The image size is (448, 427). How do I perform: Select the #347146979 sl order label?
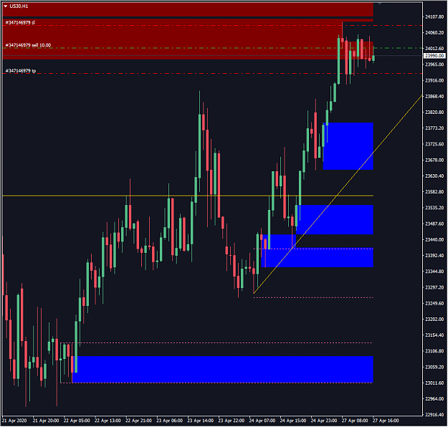point(20,22)
